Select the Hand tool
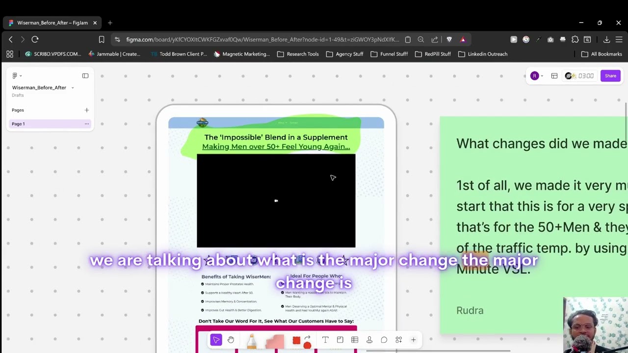 pyautogui.click(x=231, y=340)
